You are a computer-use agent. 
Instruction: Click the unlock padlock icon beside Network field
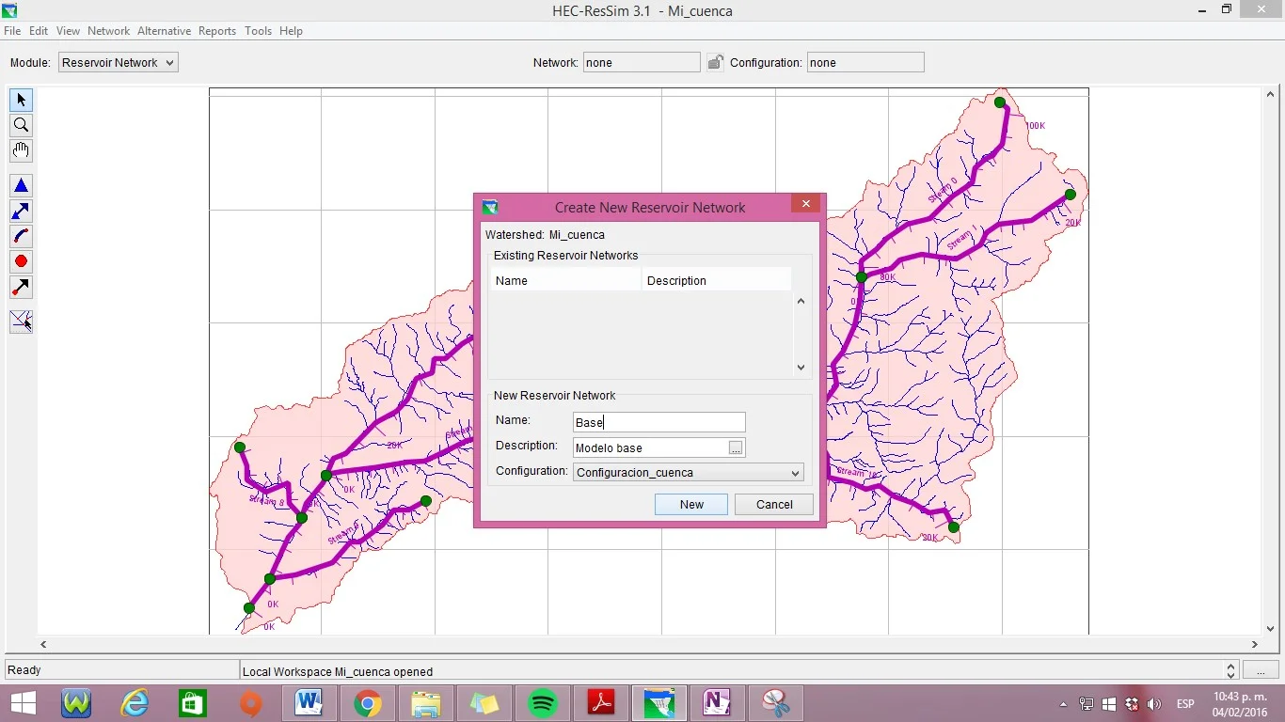715,62
